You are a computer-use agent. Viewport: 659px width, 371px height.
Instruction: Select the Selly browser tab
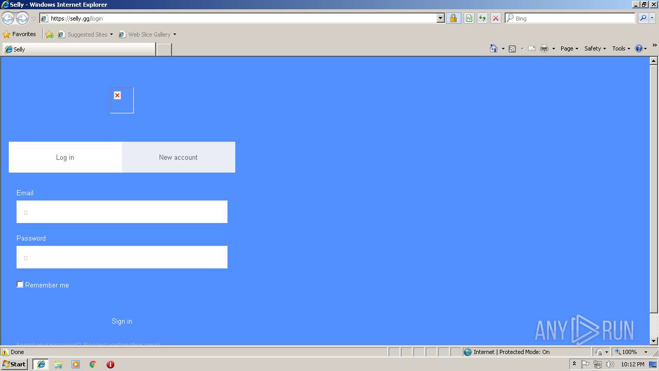pyautogui.click(x=79, y=49)
